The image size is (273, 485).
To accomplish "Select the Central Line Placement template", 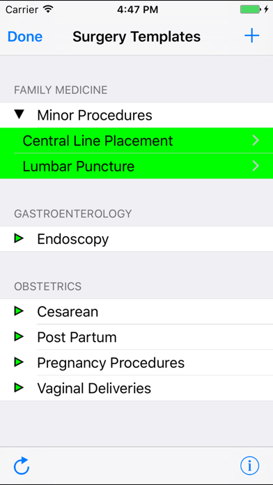I will click(x=136, y=141).
